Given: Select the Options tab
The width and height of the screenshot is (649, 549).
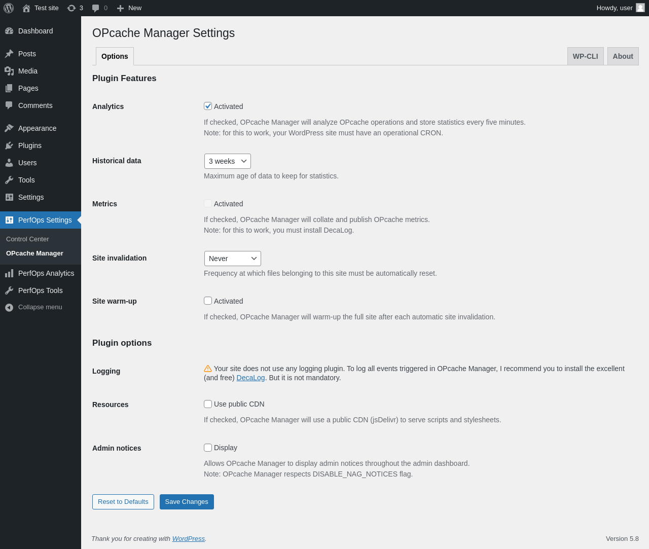Looking at the screenshot, I should [x=115, y=56].
